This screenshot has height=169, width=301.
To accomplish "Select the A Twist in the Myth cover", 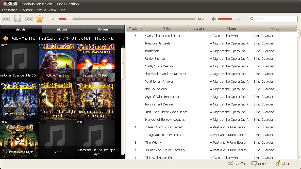I will [19, 139].
